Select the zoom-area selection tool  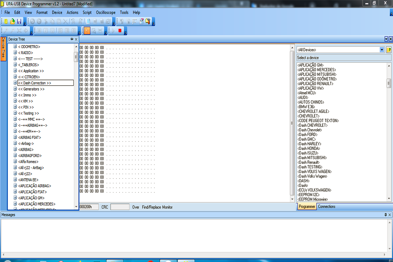point(94,31)
